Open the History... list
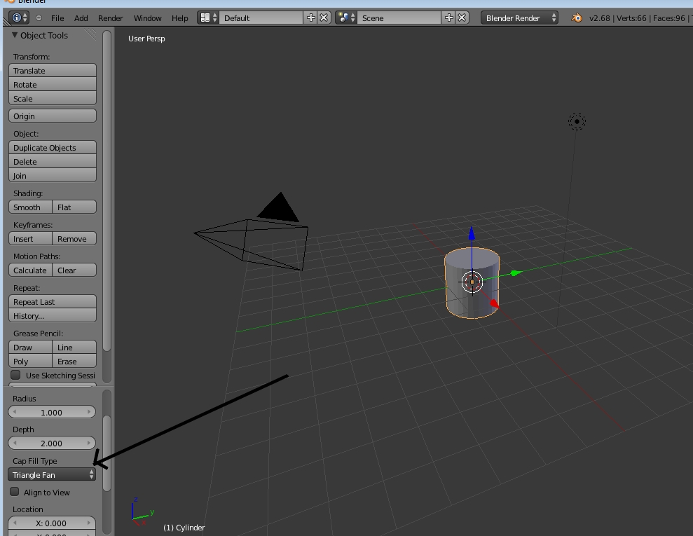Image resolution: width=693 pixels, height=536 pixels. (x=53, y=315)
